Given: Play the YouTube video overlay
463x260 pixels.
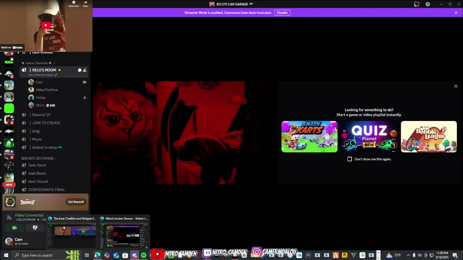Looking at the screenshot, I should (x=46, y=25).
